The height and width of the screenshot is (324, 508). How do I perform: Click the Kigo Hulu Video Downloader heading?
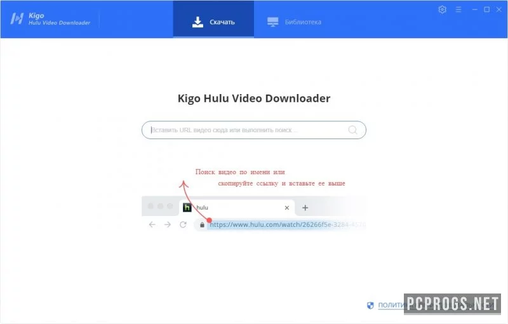click(254, 98)
